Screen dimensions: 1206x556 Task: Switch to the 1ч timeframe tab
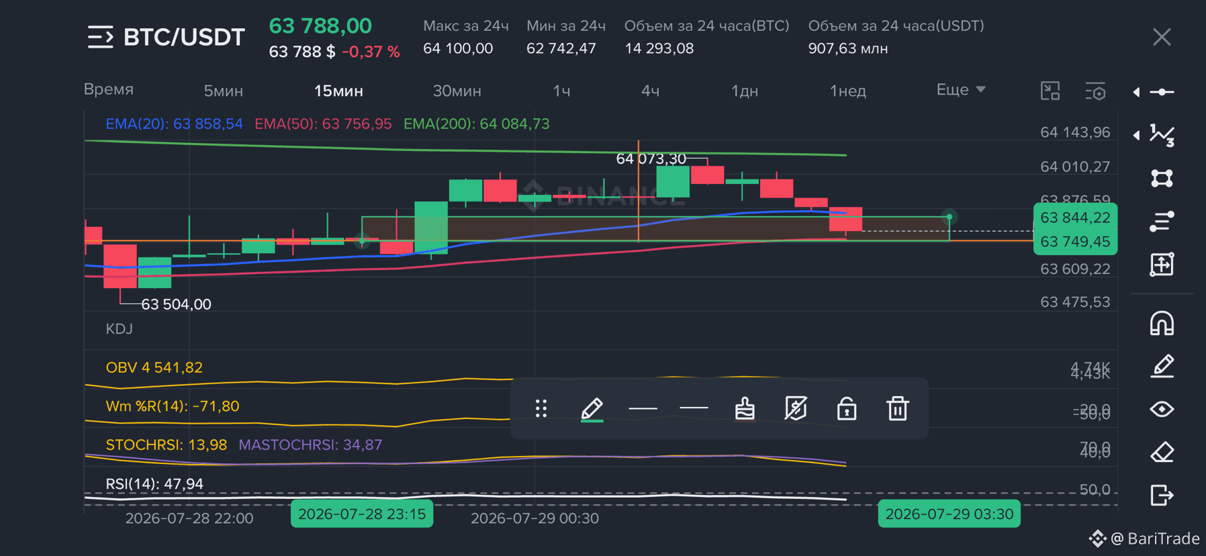coord(562,91)
